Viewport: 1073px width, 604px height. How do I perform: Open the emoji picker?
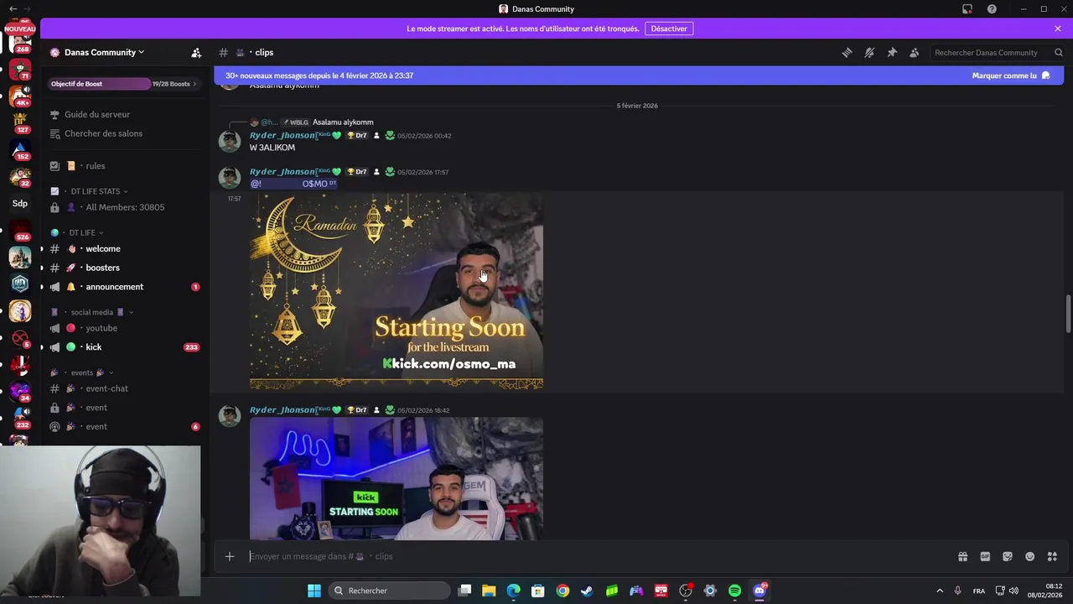[x=1030, y=556]
